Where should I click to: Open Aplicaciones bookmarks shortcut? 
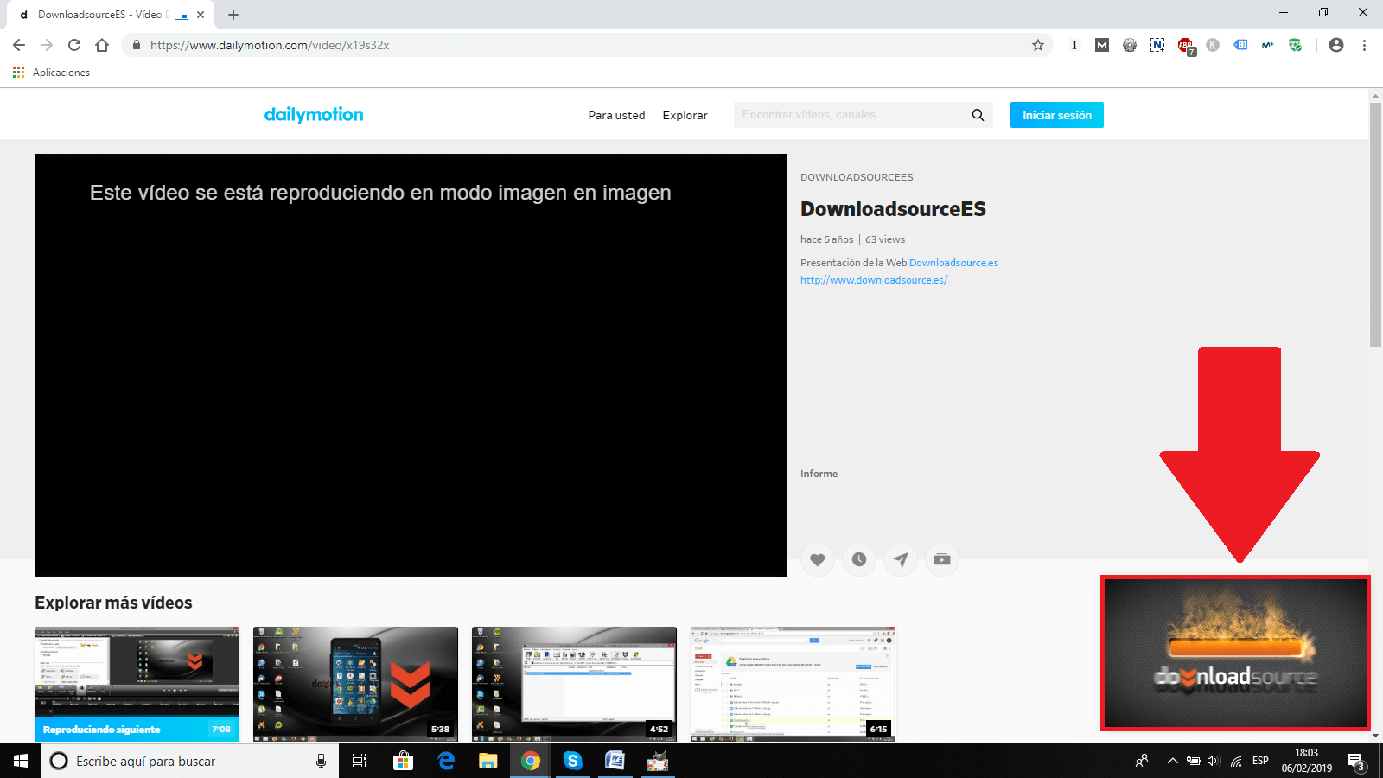52,73
